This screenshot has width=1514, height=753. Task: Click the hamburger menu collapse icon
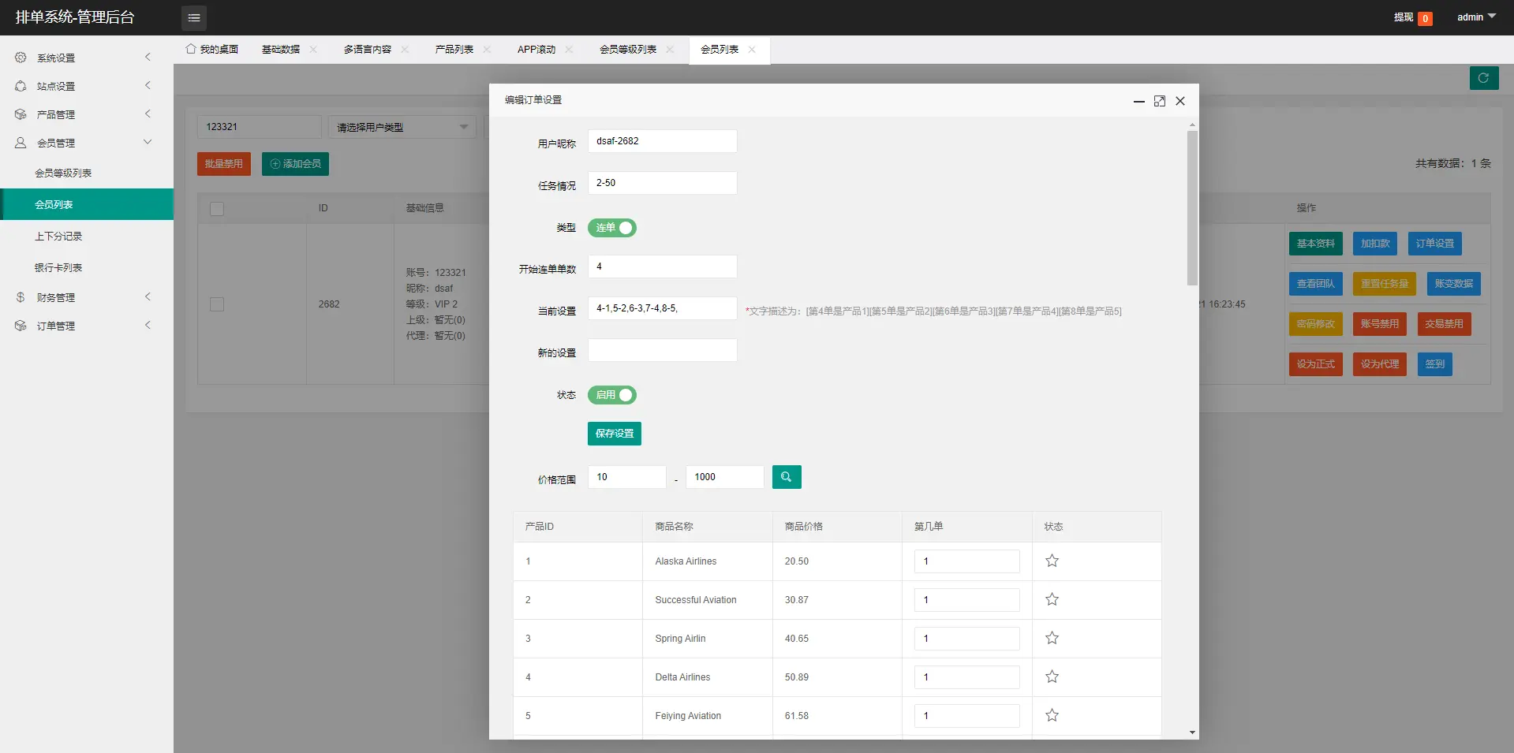[x=193, y=17]
